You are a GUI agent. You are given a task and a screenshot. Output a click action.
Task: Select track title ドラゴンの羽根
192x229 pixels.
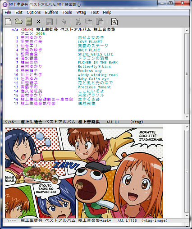click(93, 58)
